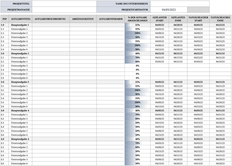Image resolution: width=232 pixels, height=166 pixels.
Task: Click Unteraufgabe 6 in row 1.6
Action: click(x=20, y=49)
